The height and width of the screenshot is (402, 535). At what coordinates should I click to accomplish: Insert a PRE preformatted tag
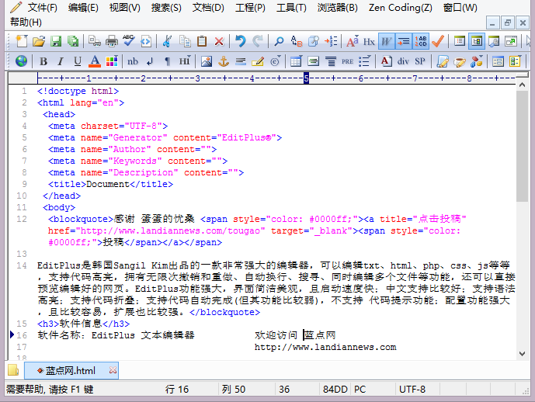pyautogui.click(x=347, y=61)
